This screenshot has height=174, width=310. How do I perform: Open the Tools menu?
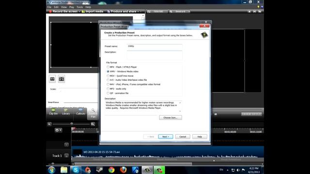coord(79,7)
